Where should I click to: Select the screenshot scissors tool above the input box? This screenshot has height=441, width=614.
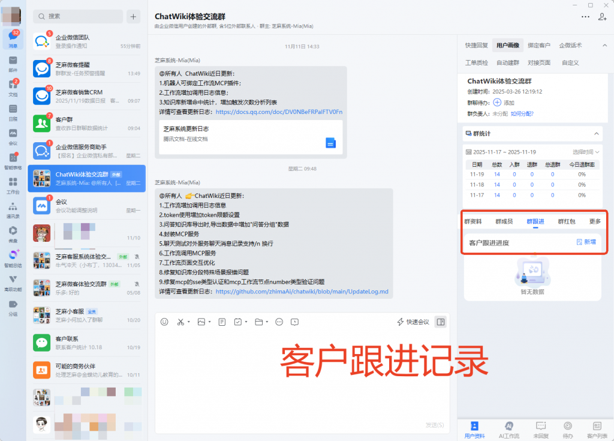(x=182, y=322)
